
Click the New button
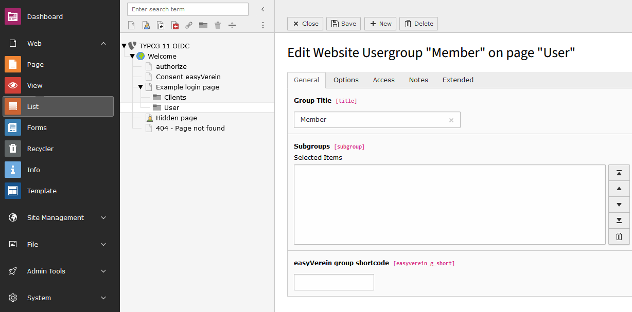point(380,24)
